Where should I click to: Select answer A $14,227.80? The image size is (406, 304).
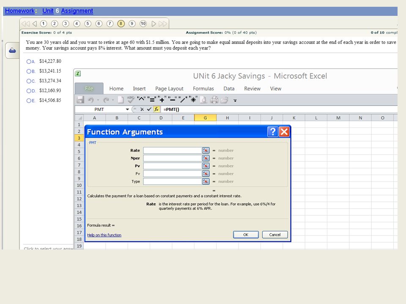click(x=29, y=62)
